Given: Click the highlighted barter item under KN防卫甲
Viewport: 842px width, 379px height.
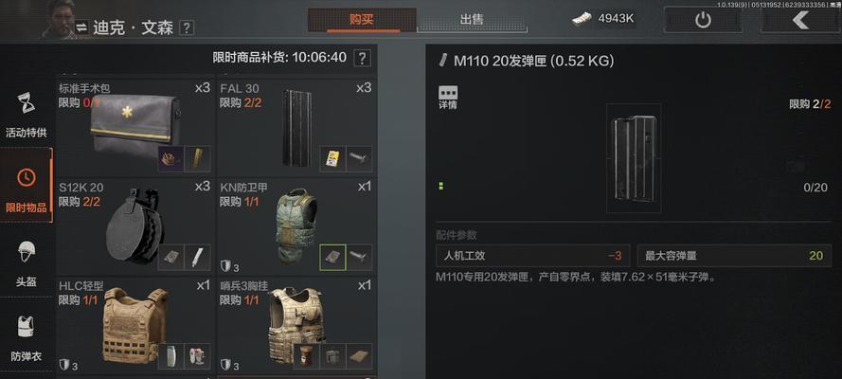Looking at the screenshot, I should [x=333, y=257].
